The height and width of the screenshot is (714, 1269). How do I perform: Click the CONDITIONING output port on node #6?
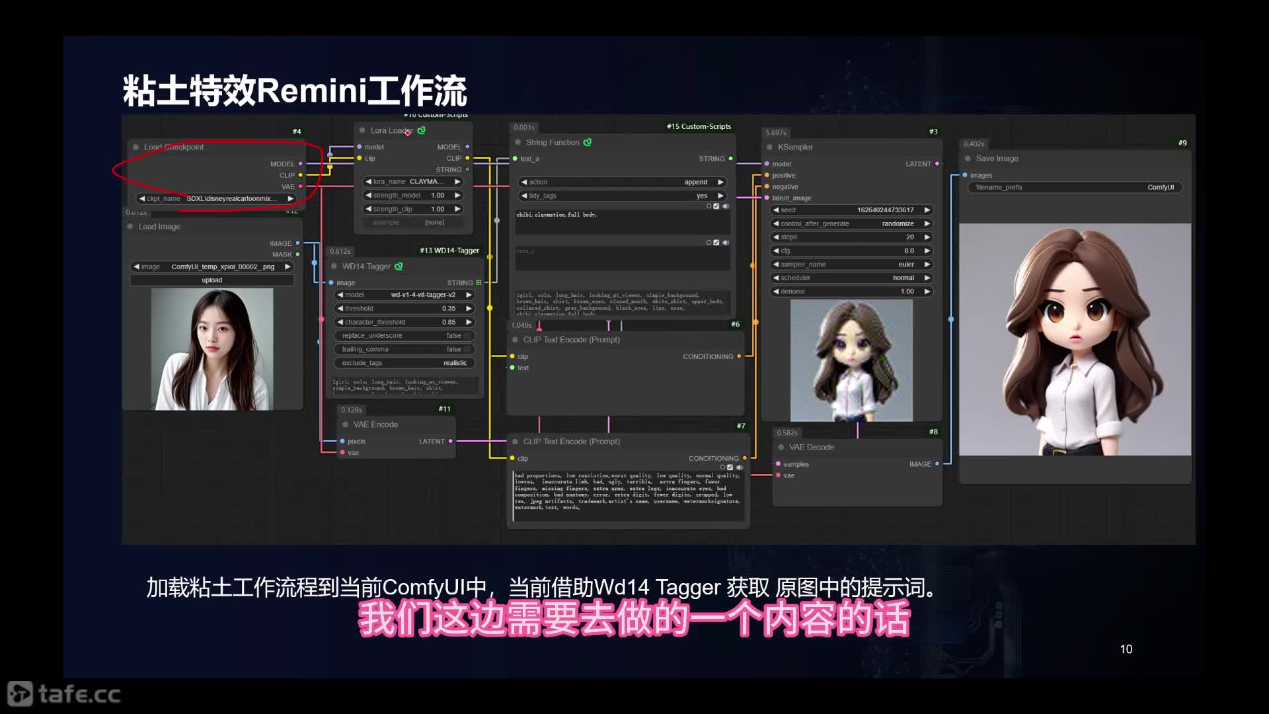pyautogui.click(x=739, y=357)
